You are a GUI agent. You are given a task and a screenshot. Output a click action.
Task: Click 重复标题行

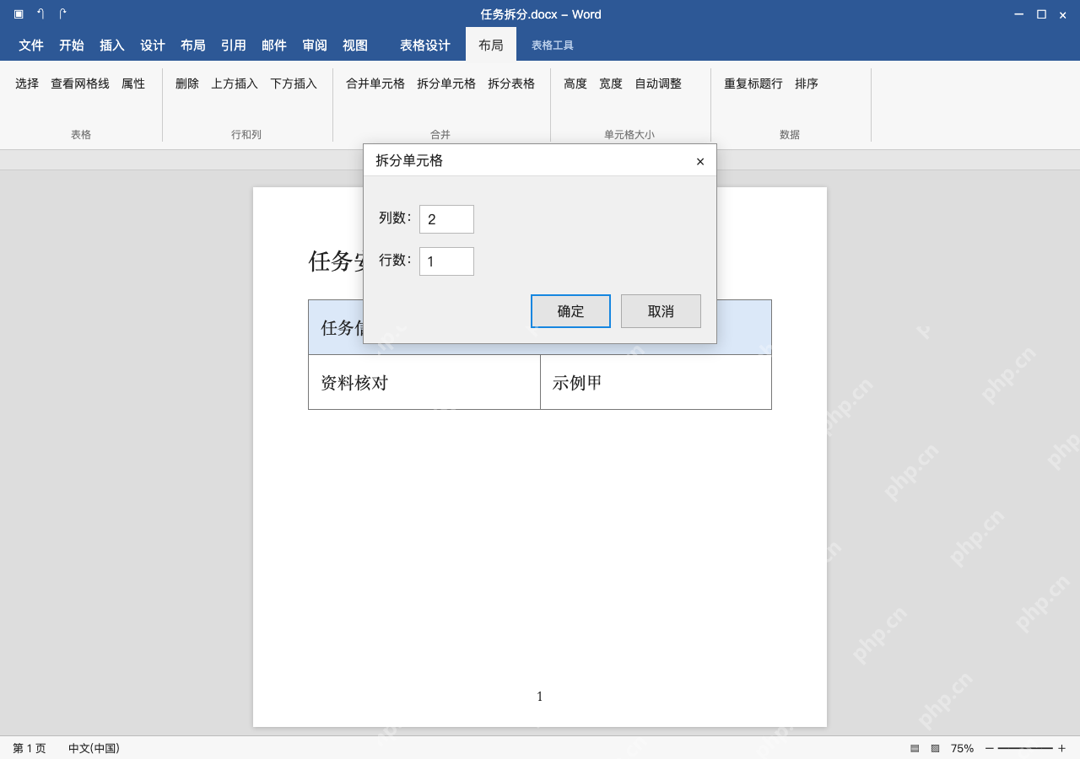point(753,83)
